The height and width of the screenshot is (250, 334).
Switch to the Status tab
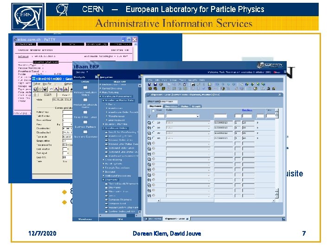185,106
